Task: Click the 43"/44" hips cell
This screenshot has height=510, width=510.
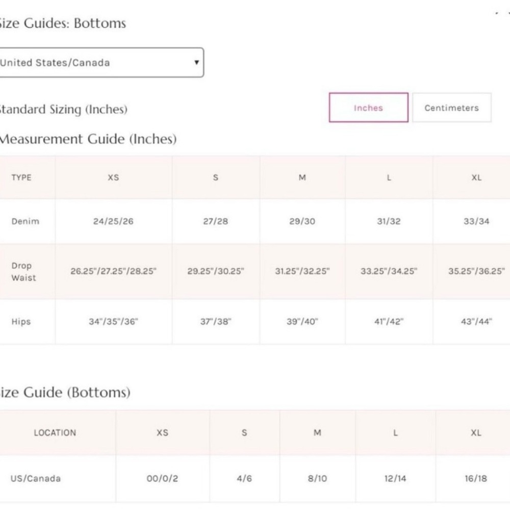Action: 476,322
